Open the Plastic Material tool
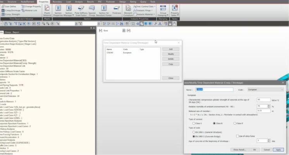This screenshot has height=155, width=289. point(47,10)
